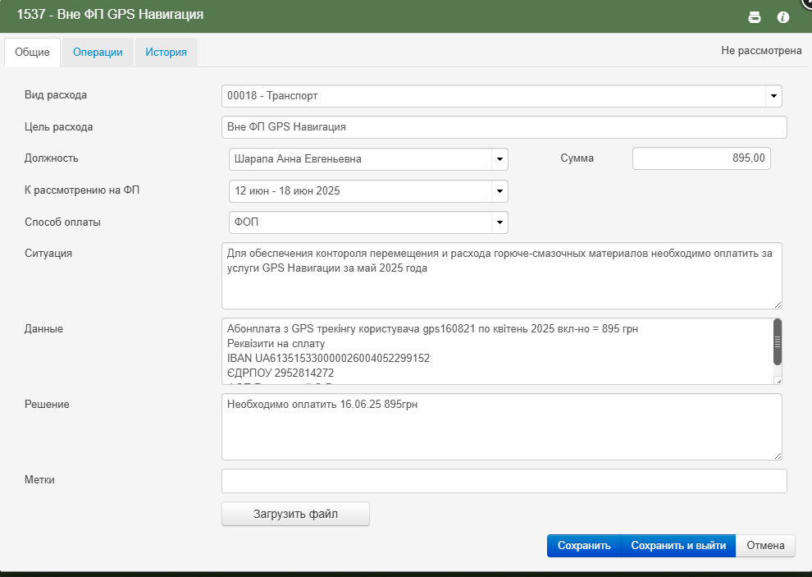Click the resize grip of Ситуация textarea
Screen dimensions: 812x577
(x=778, y=305)
